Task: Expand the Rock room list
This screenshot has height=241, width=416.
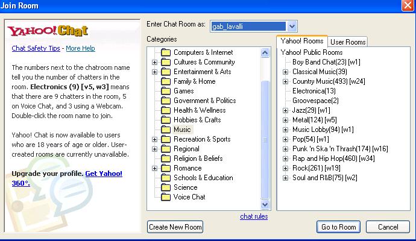Action: [286, 168]
